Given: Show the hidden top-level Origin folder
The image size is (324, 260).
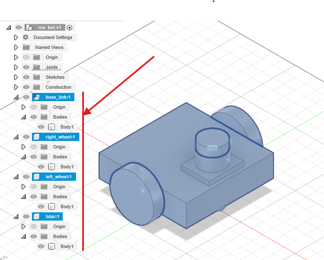Looking at the screenshot, I should tap(26, 57).
